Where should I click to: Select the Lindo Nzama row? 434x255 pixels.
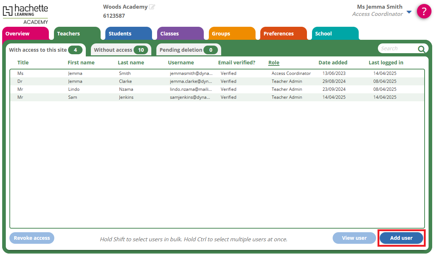click(216, 89)
